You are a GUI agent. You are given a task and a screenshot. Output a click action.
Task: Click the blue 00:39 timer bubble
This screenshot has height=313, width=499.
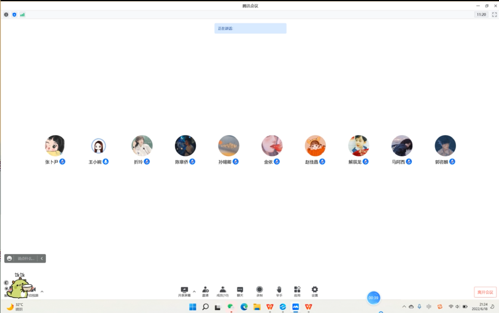click(373, 298)
